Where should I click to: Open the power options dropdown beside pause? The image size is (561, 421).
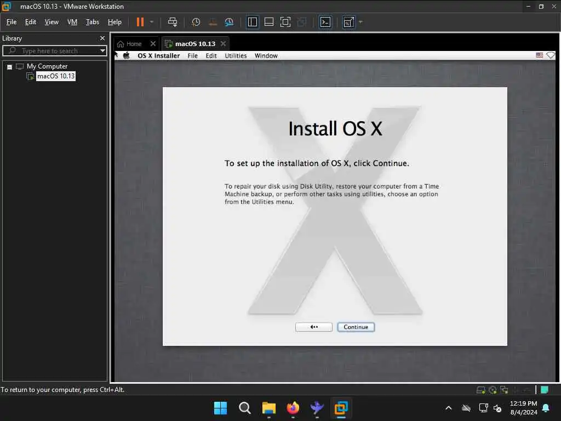152,22
